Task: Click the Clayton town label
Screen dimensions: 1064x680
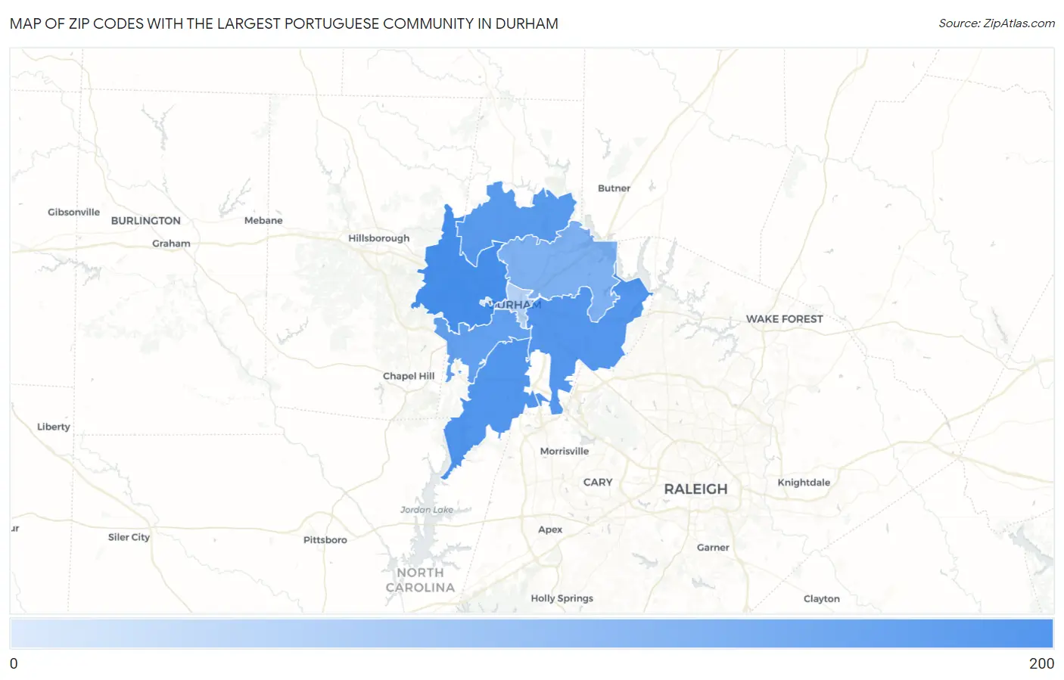Action: pos(821,599)
